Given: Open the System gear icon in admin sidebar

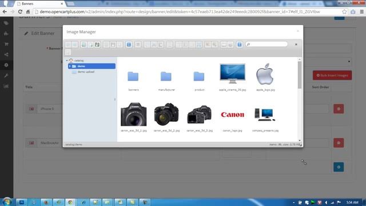Looking at the screenshot, I should coord(6,65).
